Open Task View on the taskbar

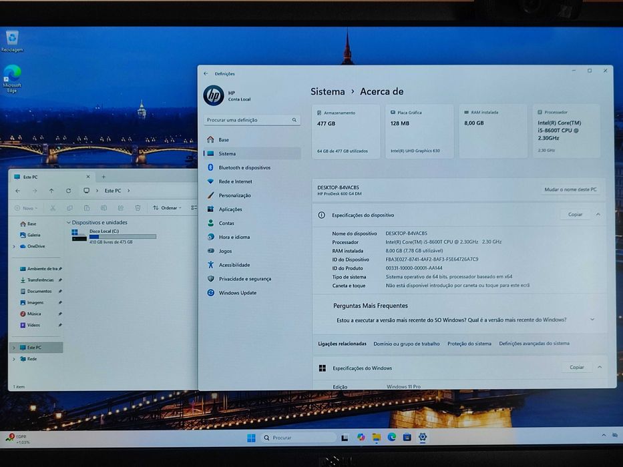tap(345, 438)
